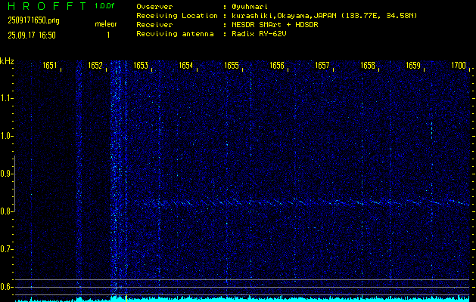Click the 0.6 kHz axis label

click(6, 287)
